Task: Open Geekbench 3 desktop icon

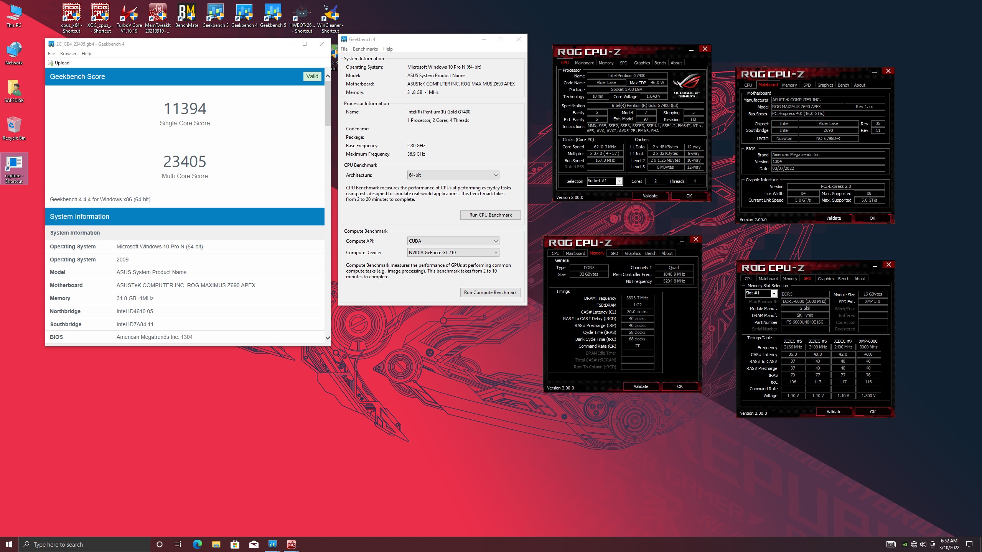Action: 215,16
